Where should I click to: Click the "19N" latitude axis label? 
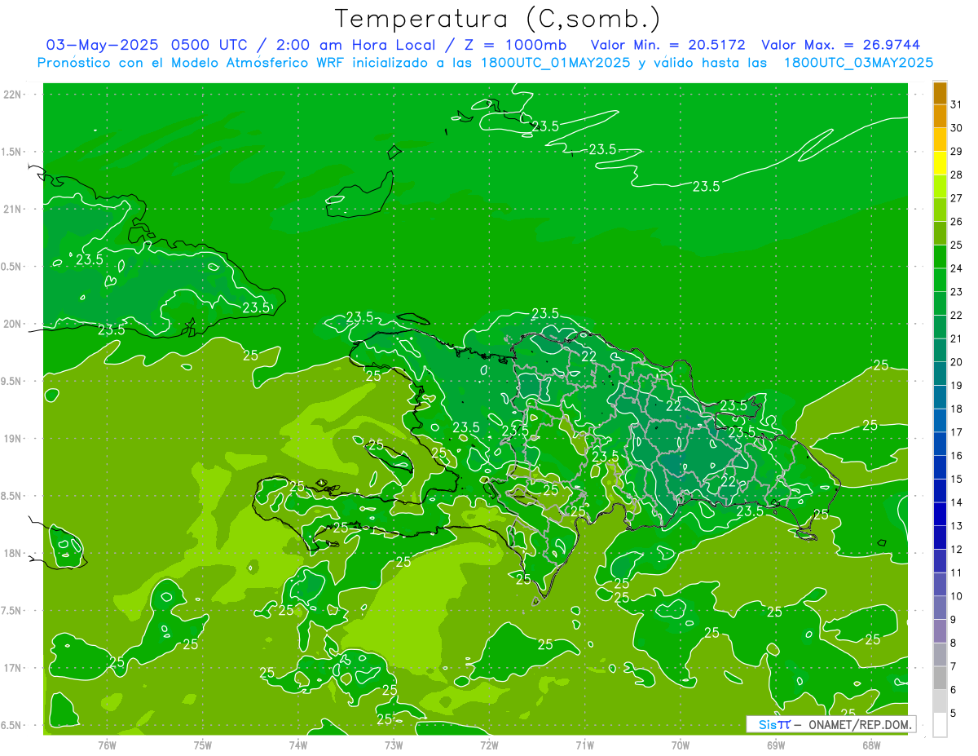tap(13, 439)
